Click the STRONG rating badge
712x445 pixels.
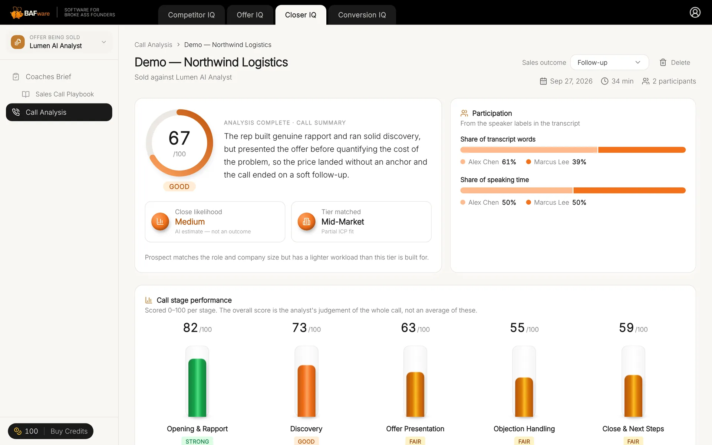pyautogui.click(x=197, y=441)
